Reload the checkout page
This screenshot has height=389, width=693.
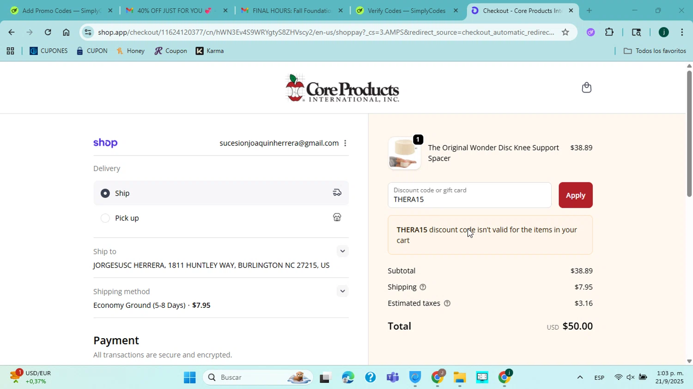(x=48, y=32)
